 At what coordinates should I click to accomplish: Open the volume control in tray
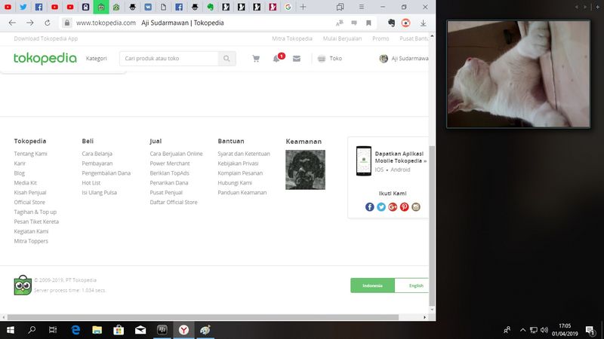pos(544,330)
